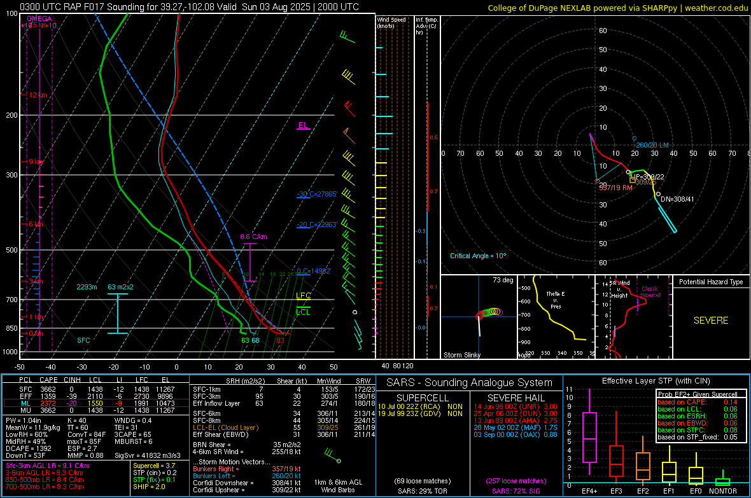Click the SigSvr = 41832 m3/s3 value
The height and width of the screenshot is (498, 751).
148,455
